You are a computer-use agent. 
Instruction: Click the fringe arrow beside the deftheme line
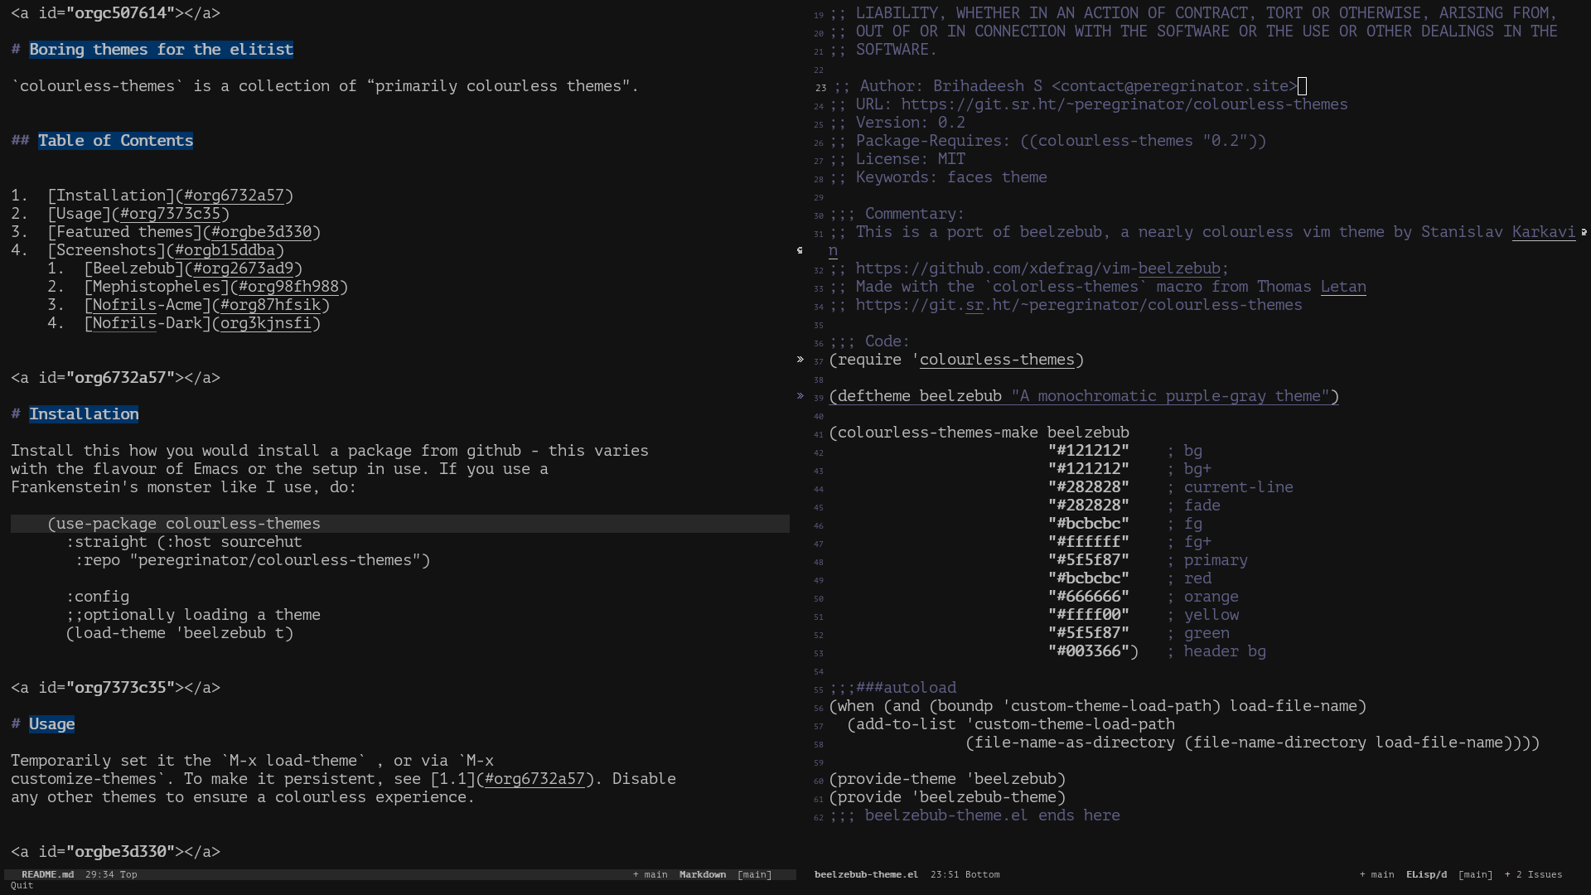[x=800, y=396]
